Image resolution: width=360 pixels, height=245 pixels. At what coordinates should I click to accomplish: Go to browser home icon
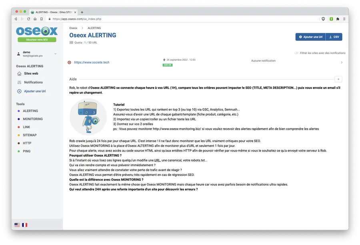click(35, 19)
